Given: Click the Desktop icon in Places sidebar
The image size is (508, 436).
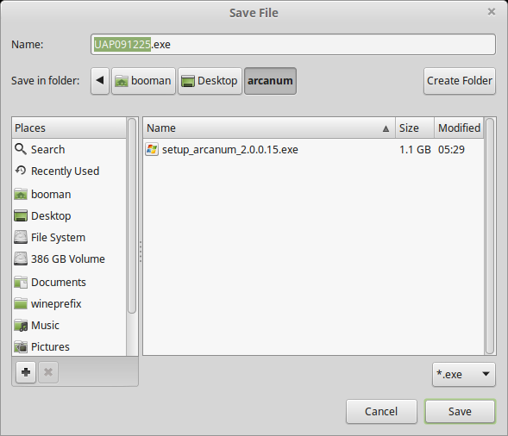Looking at the screenshot, I should [21, 216].
